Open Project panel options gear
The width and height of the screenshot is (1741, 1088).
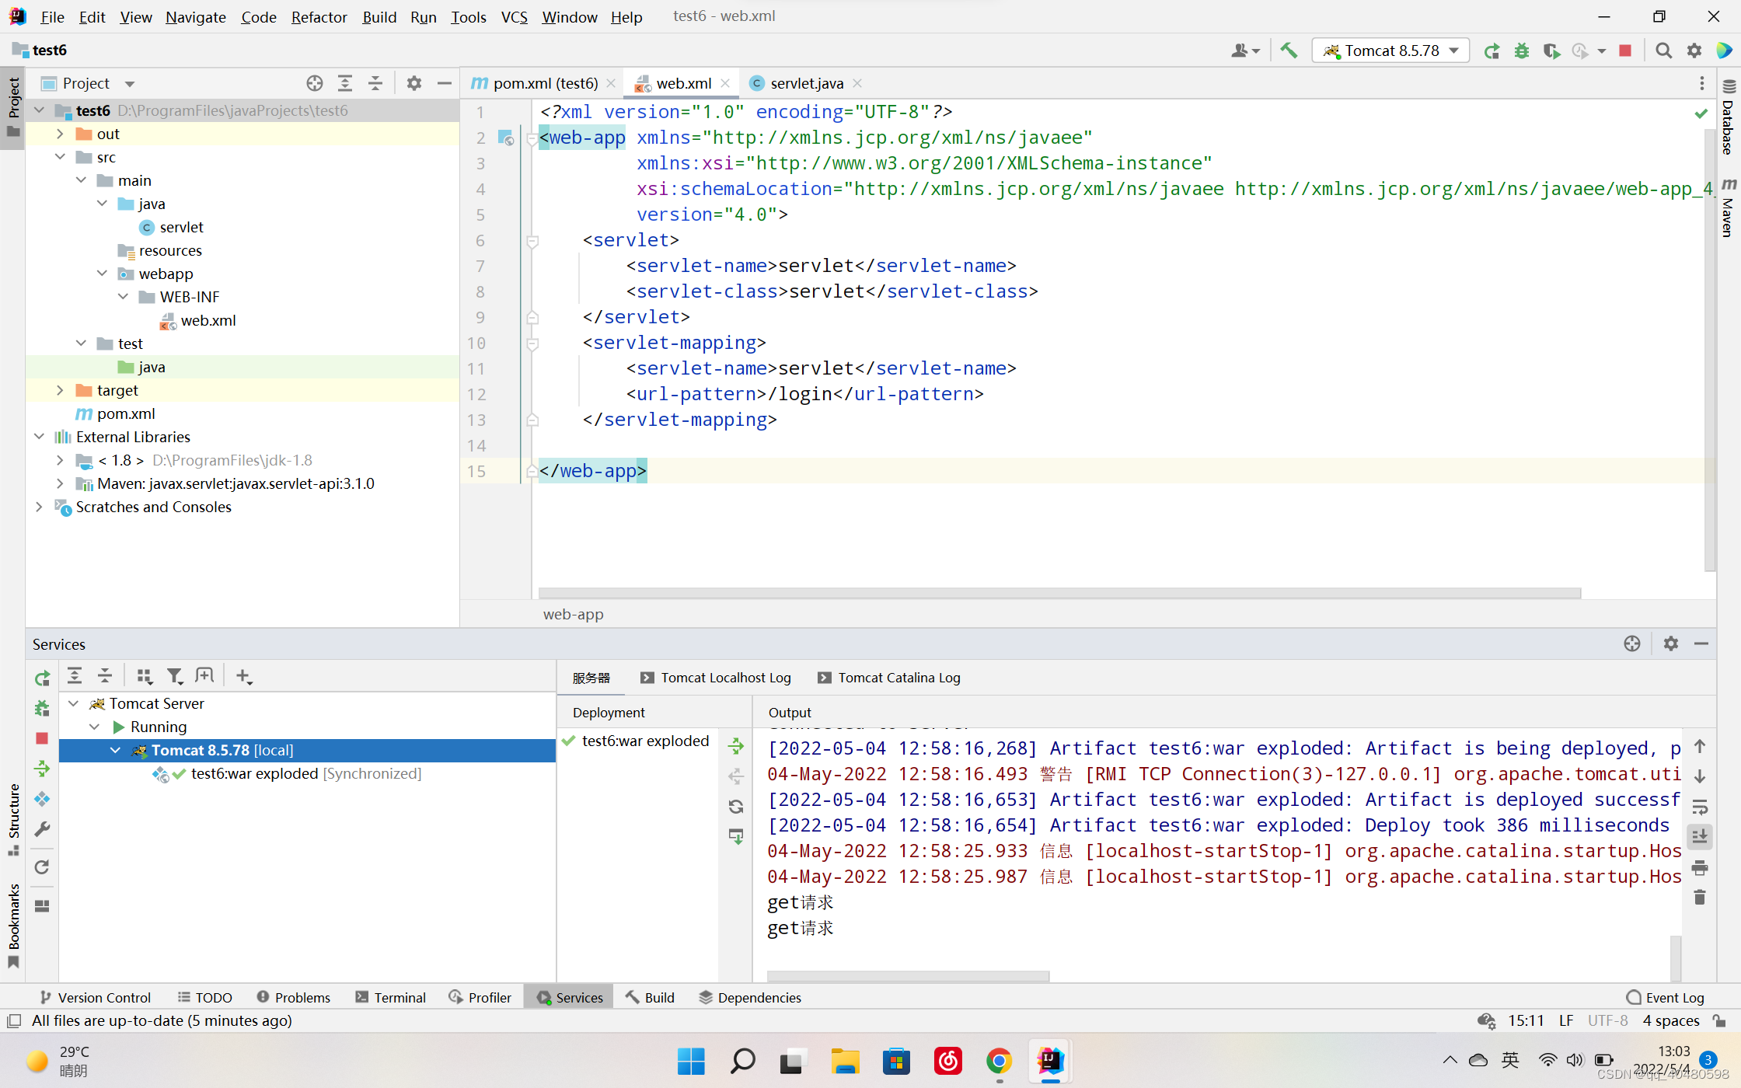[x=414, y=83]
